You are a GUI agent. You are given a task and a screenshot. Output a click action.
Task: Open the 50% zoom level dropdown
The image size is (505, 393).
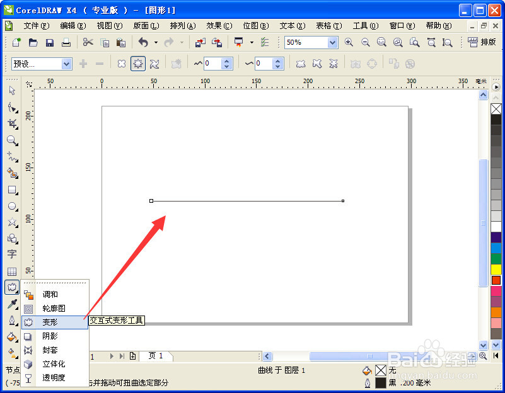tap(332, 42)
